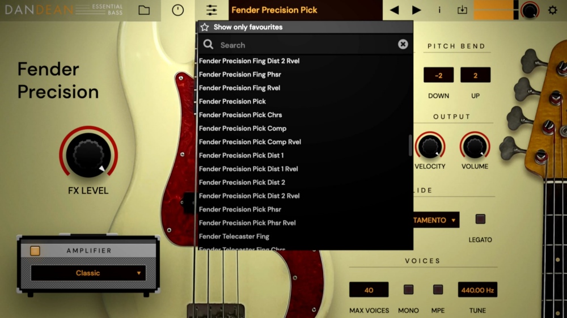Click the save preset download icon
The height and width of the screenshot is (318, 567).
coord(462,10)
